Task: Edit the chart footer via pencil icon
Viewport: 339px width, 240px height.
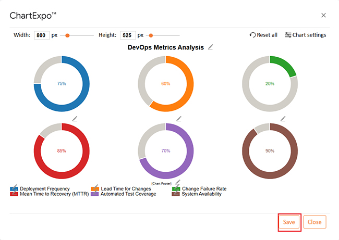Action: tap(178, 183)
